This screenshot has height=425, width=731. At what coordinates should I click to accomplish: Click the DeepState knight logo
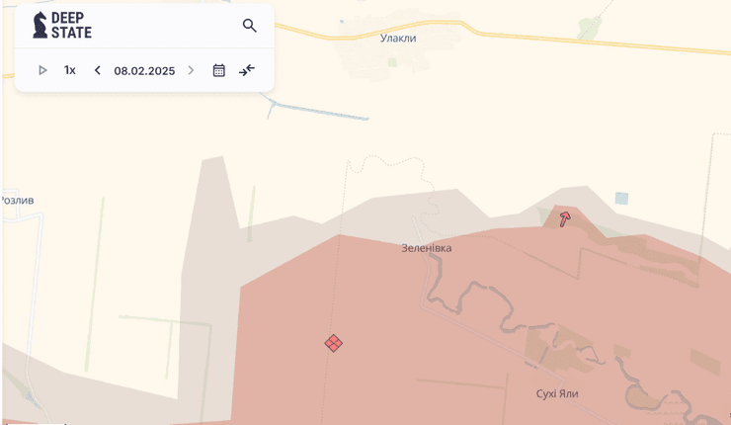tap(40, 26)
